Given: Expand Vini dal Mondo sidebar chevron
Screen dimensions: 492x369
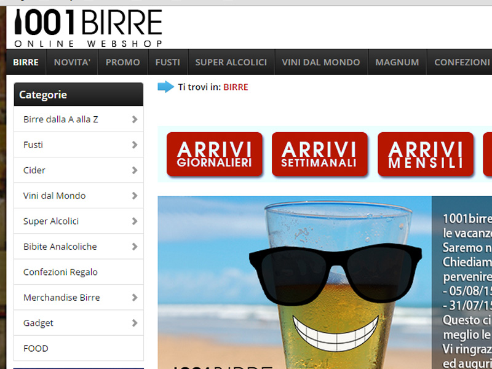Looking at the screenshot, I should pos(135,196).
